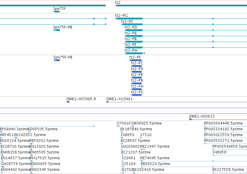
Task: Select the fz2-RG transcript label
Action: [x=121, y=16]
